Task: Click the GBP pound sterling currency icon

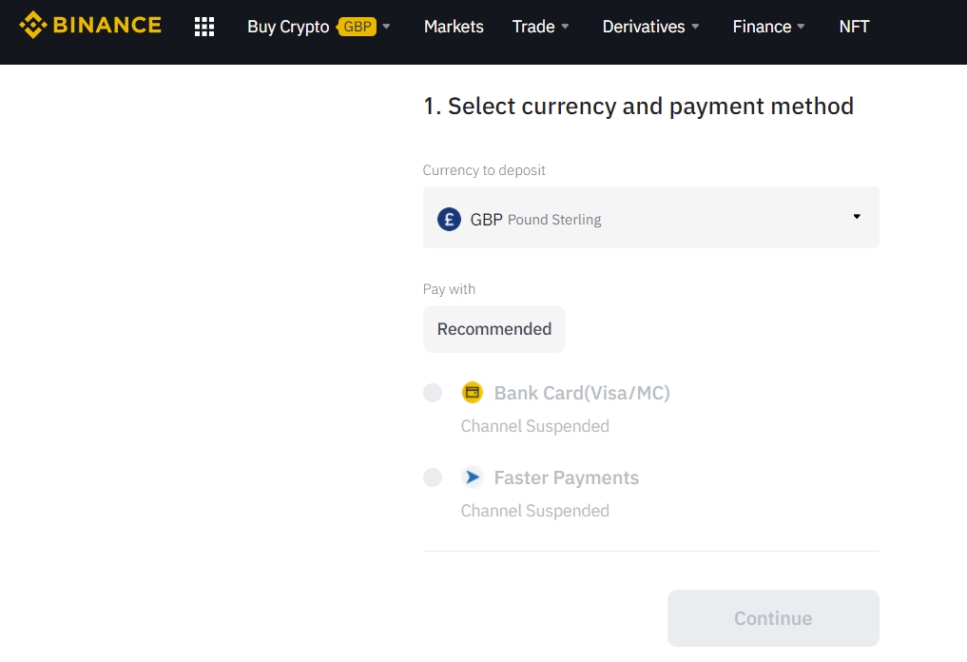Action: tap(449, 219)
